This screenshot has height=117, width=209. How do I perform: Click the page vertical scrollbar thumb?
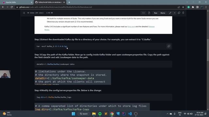(x=208, y=50)
